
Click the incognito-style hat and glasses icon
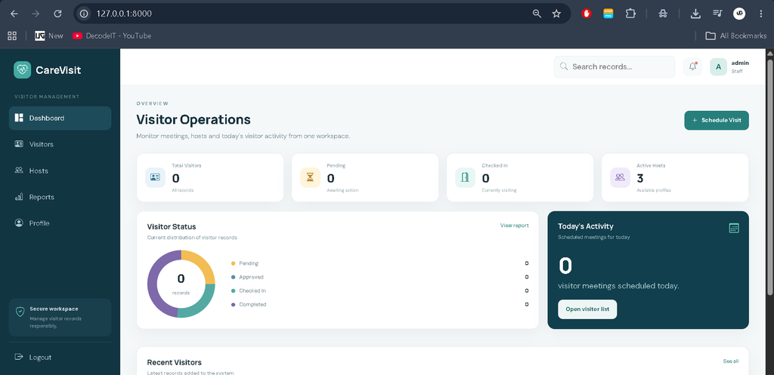click(663, 14)
